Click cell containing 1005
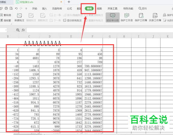This screenshot has width=173, height=135. (71, 94)
